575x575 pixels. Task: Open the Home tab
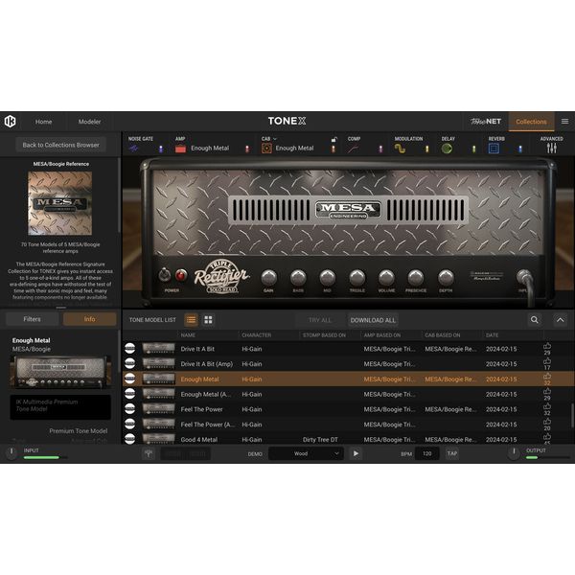coord(44,122)
